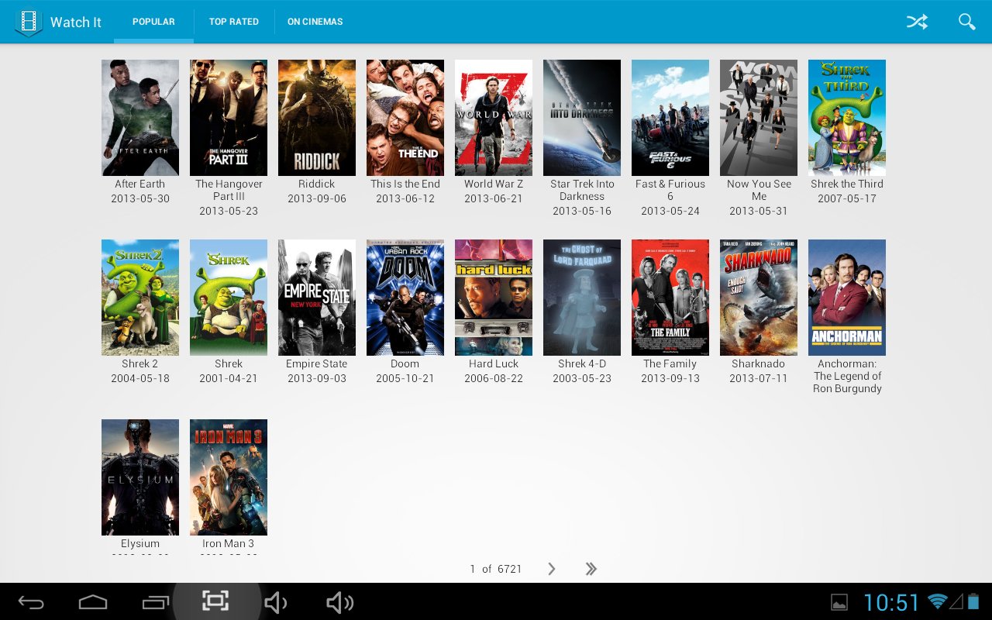The height and width of the screenshot is (620, 992).
Task: Tap 'The Family' title text
Action: 670,363
